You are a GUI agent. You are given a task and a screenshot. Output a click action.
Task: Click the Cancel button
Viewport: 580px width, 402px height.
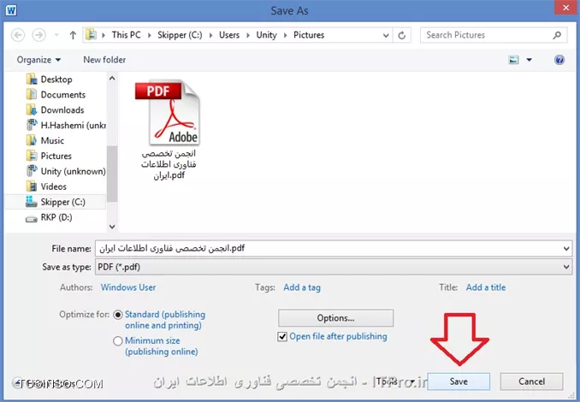531,381
